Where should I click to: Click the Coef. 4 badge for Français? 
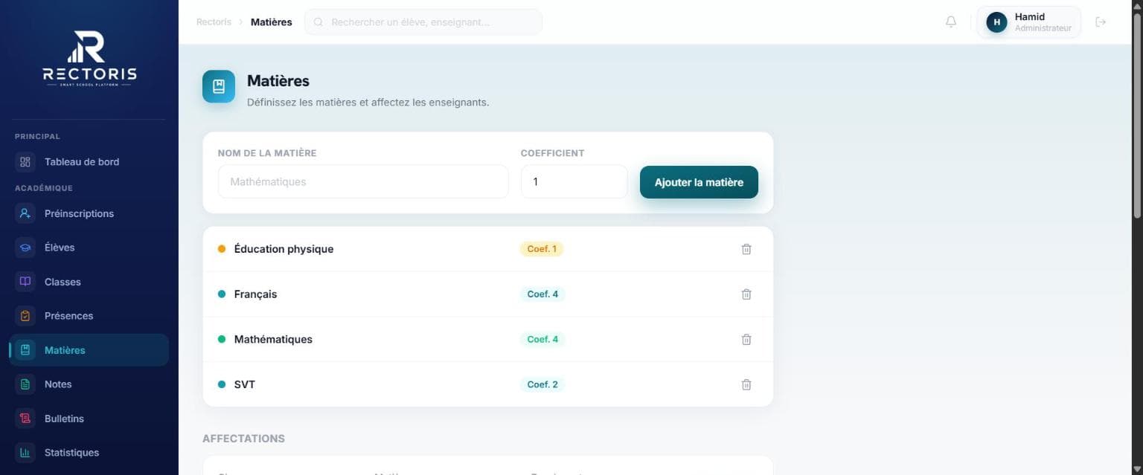pyautogui.click(x=542, y=294)
